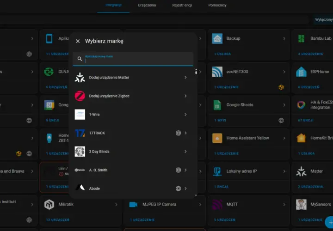Viewport: 333px width, 231px height.
Task: Expand the 17TRACK row chevron
Action: point(185,133)
